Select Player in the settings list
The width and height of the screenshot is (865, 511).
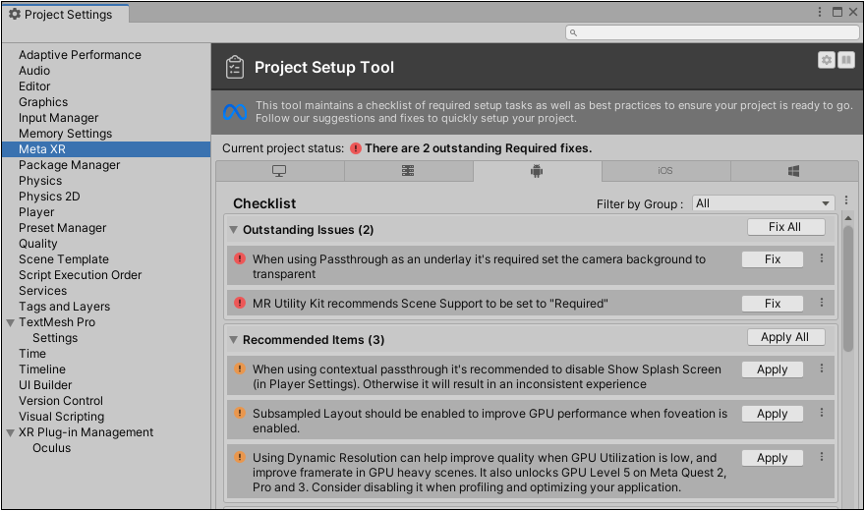click(x=36, y=212)
